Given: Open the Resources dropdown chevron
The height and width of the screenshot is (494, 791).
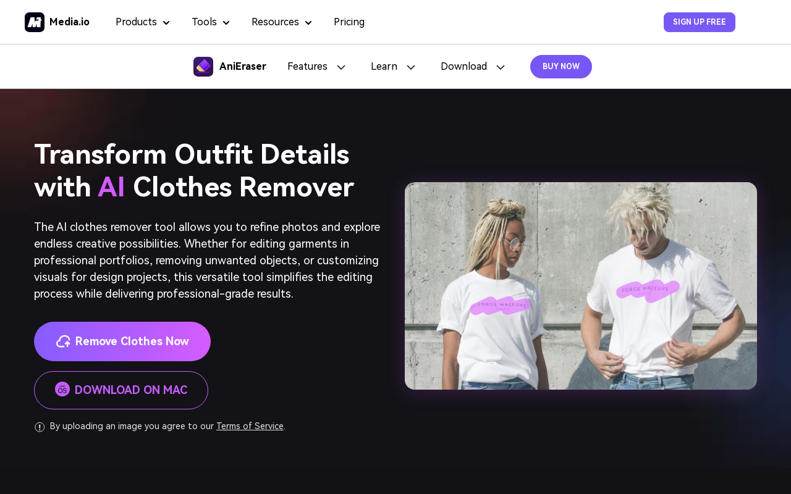Looking at the screenshot, I should click(308, 23).
